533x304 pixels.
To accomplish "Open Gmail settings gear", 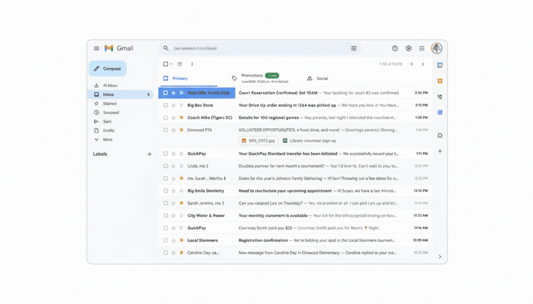I will [x=408, y=48].
